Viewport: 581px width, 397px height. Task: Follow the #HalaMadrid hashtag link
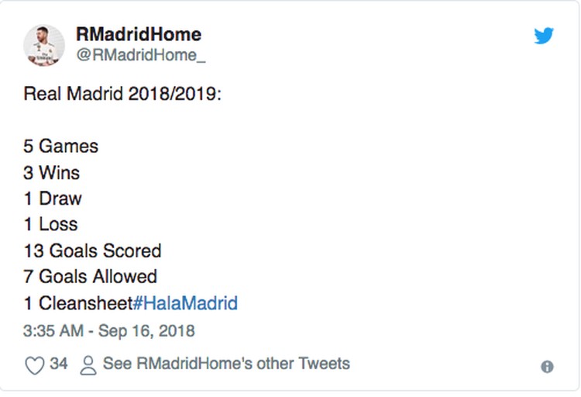186,303
